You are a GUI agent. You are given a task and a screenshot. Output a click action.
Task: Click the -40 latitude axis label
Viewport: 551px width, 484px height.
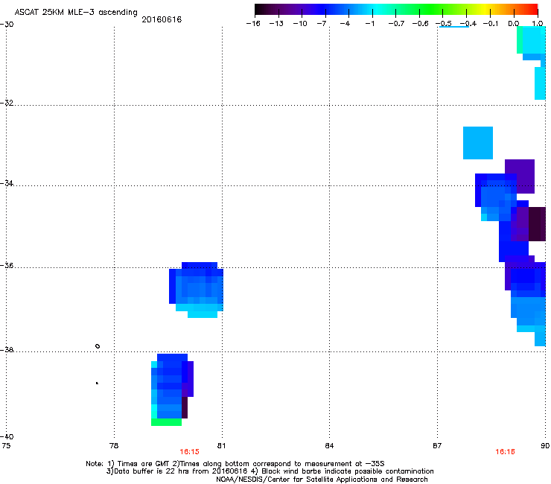(x=7, y=436)
